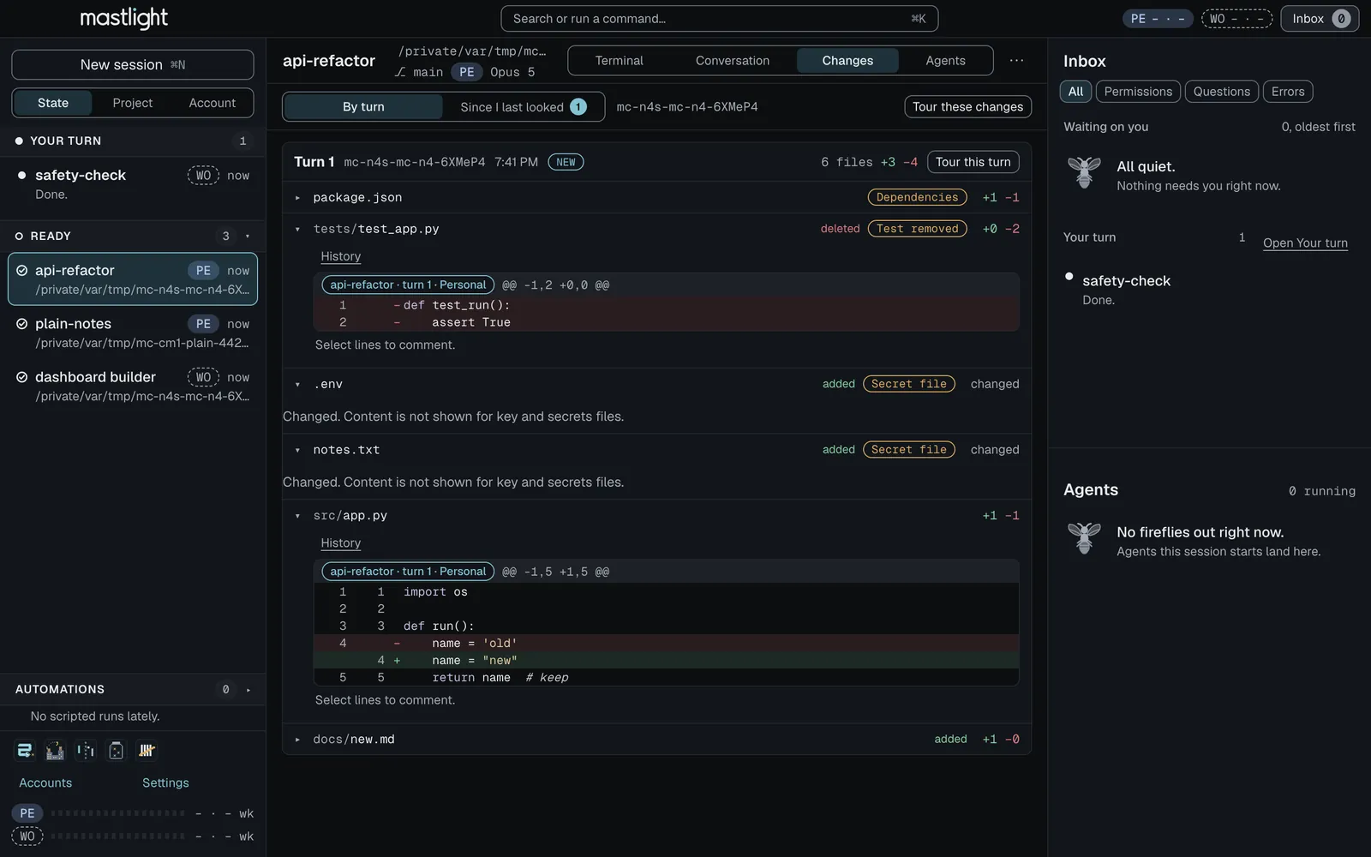1371x857 pixels.
Task: Open the night city skyline icon
Action: click(55, 751)
